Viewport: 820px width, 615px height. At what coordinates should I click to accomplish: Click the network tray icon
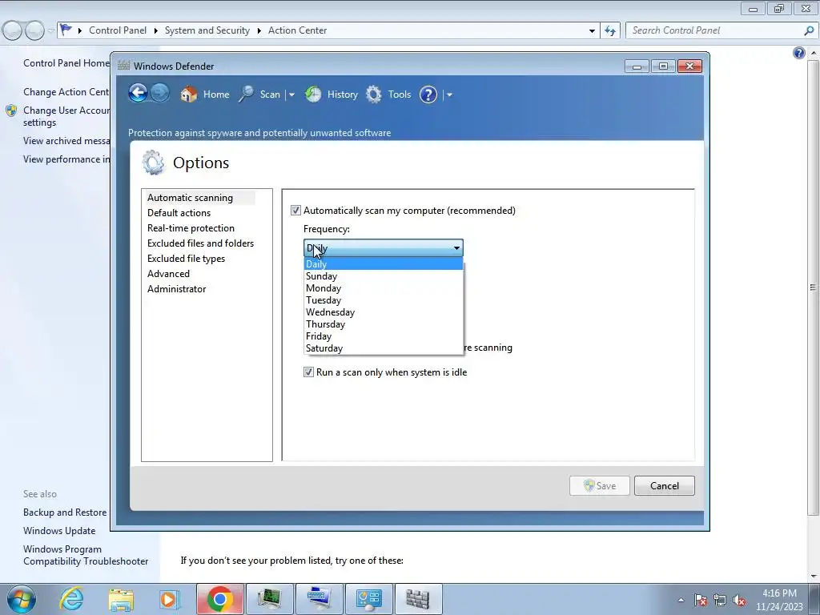tap(720, 600)
